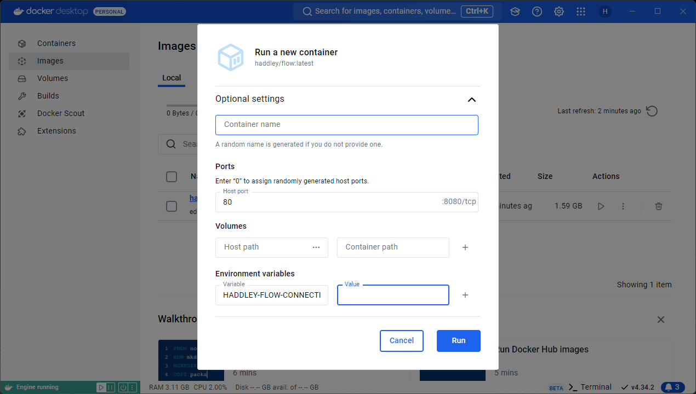Cancel the new container dialog

coord(401,340)
